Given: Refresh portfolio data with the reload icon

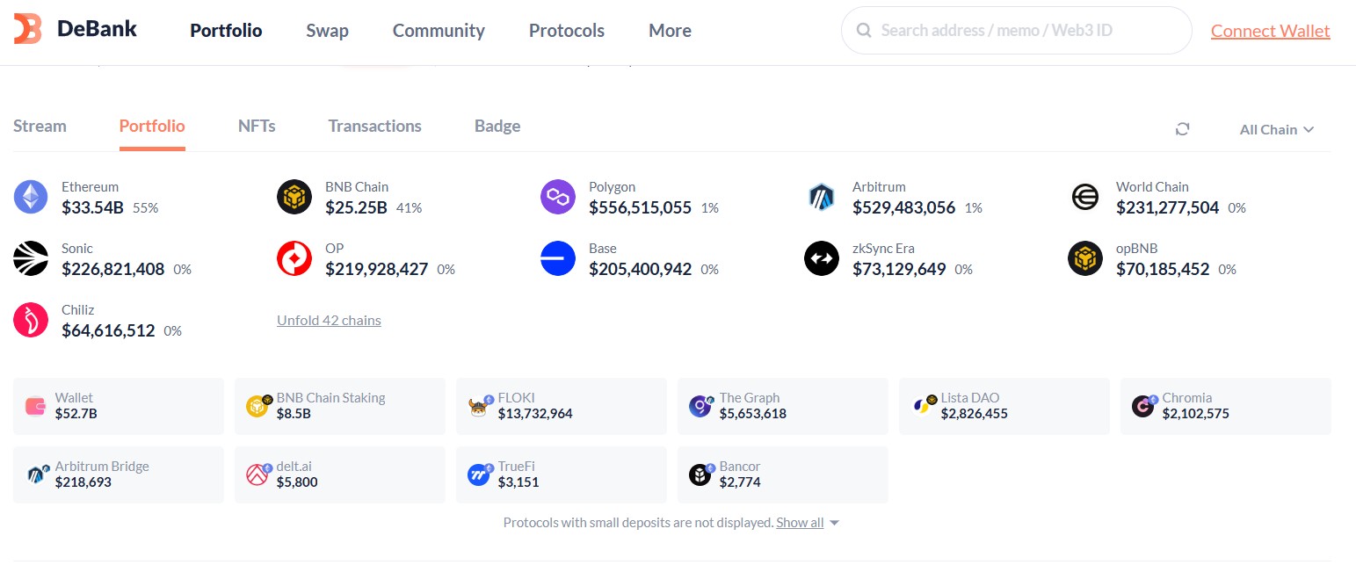Looking at the screenshot, I should pyautogui.click(x=1183, y=129).
